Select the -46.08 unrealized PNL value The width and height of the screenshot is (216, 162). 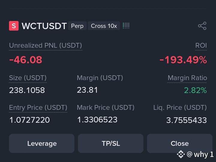pyautogui.click(x=25, y=60)
